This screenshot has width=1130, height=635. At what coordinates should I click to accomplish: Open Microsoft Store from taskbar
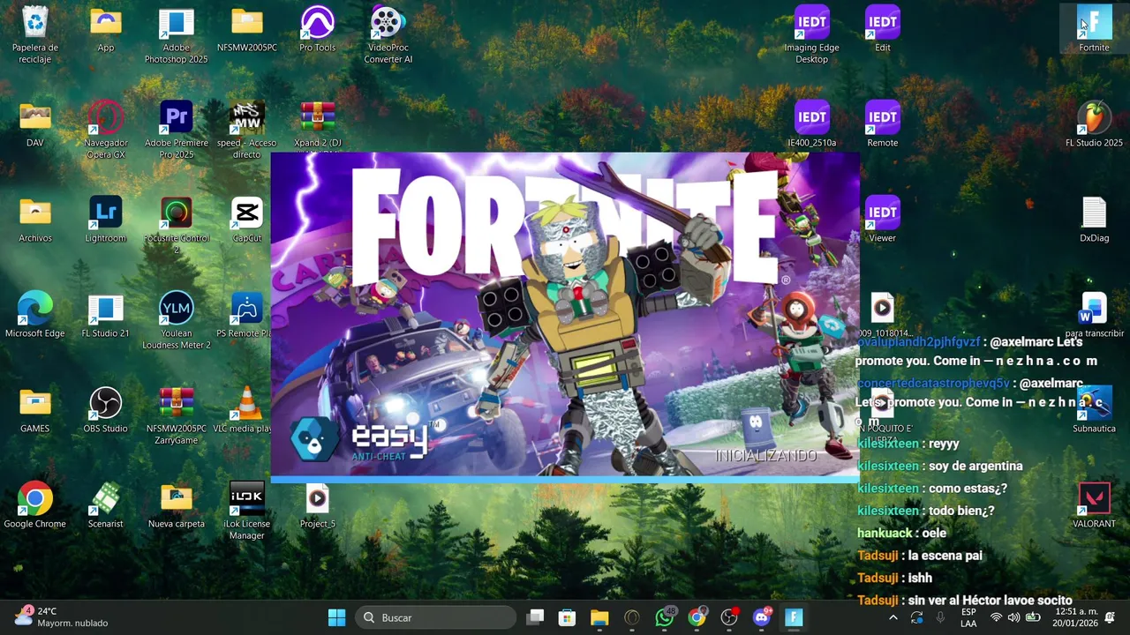coord(567,617)
